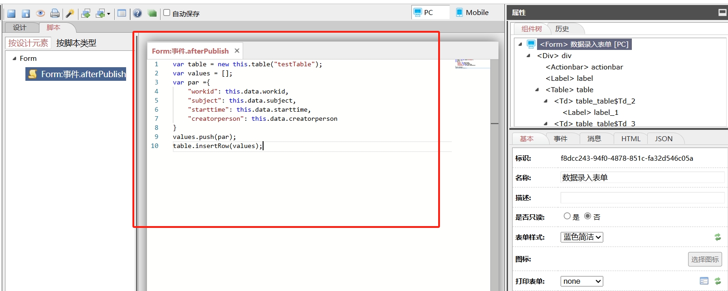Screen dimensions: 728x291
Task: Collapse the Form node in script tree
Action: tap(15, 58)
